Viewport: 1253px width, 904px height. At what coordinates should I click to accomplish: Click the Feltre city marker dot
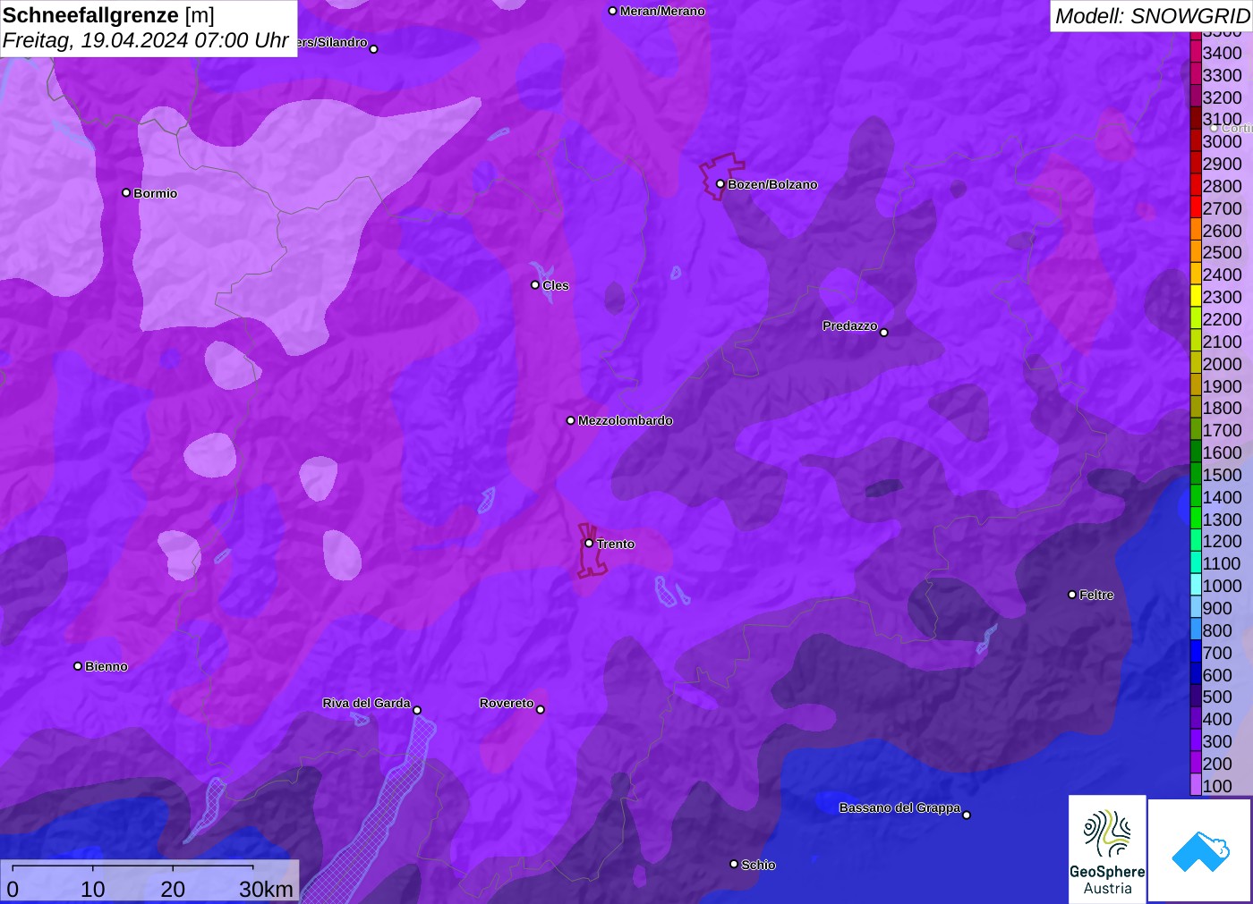coord(1072,594)
